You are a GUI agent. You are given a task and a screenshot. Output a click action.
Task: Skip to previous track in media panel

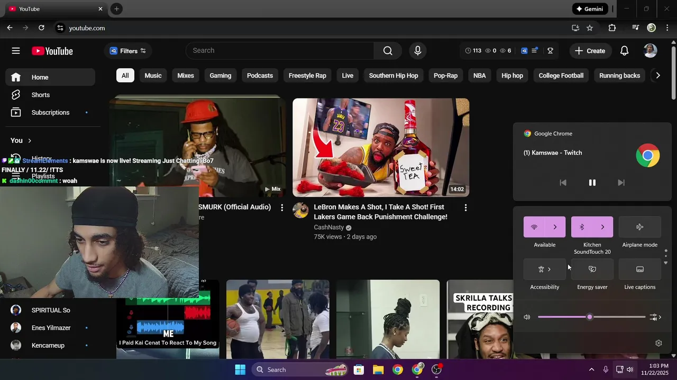(563, 183)
